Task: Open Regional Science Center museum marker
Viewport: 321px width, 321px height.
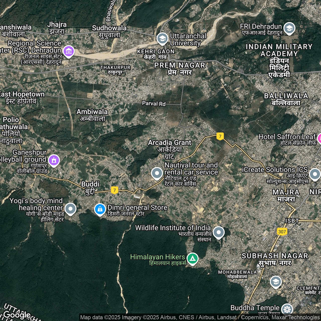Action: coord(68,51)
